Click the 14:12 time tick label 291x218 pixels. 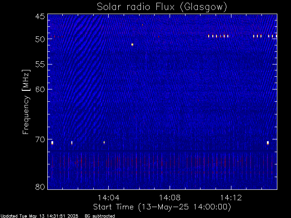(231, 198)
